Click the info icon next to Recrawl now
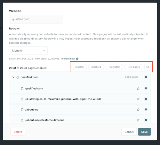This screenshot has height=145, width=160. 77,59
